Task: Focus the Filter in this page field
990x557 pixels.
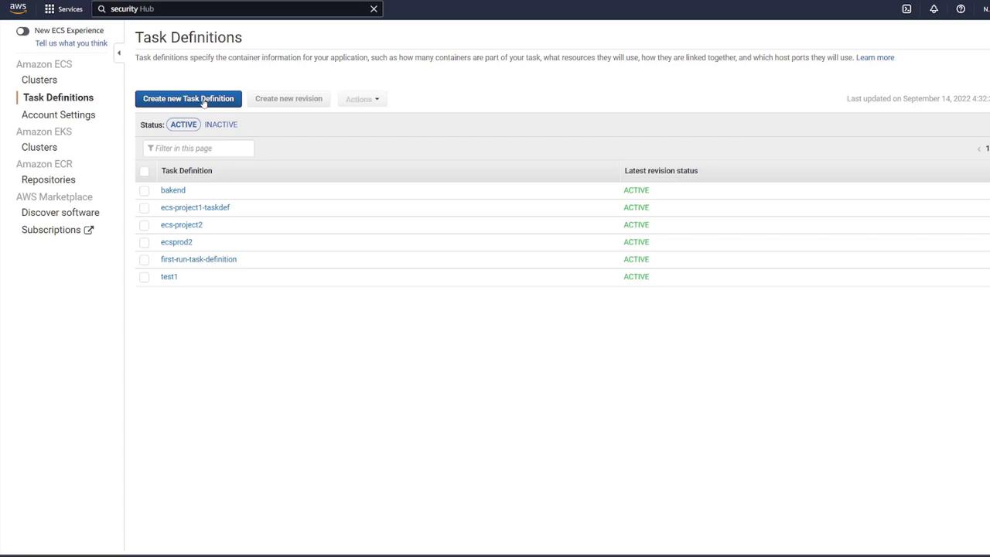Action: [198, 149]
